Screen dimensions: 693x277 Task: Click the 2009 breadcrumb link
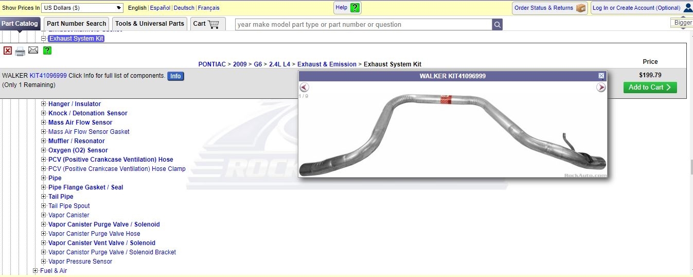tap(240, 64)
